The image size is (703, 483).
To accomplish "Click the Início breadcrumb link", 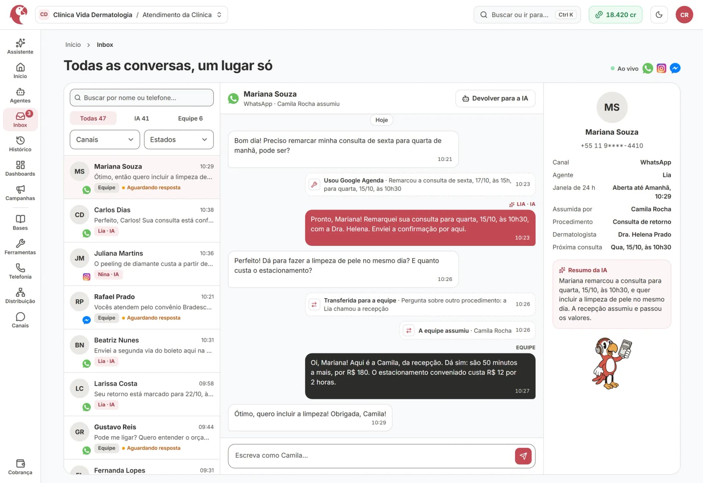I will [x=73, y=45].
